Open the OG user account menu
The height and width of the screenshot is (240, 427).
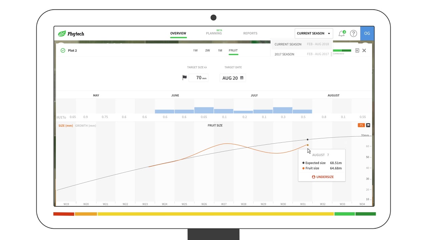pos(367,33)
